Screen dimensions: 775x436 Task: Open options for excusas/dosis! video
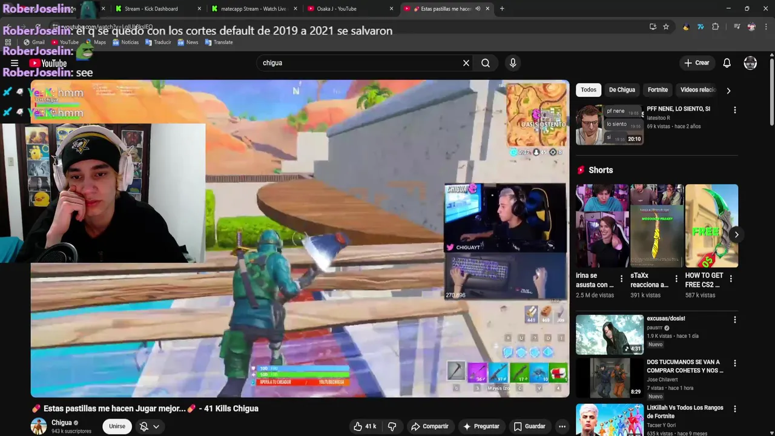[735, 320]
